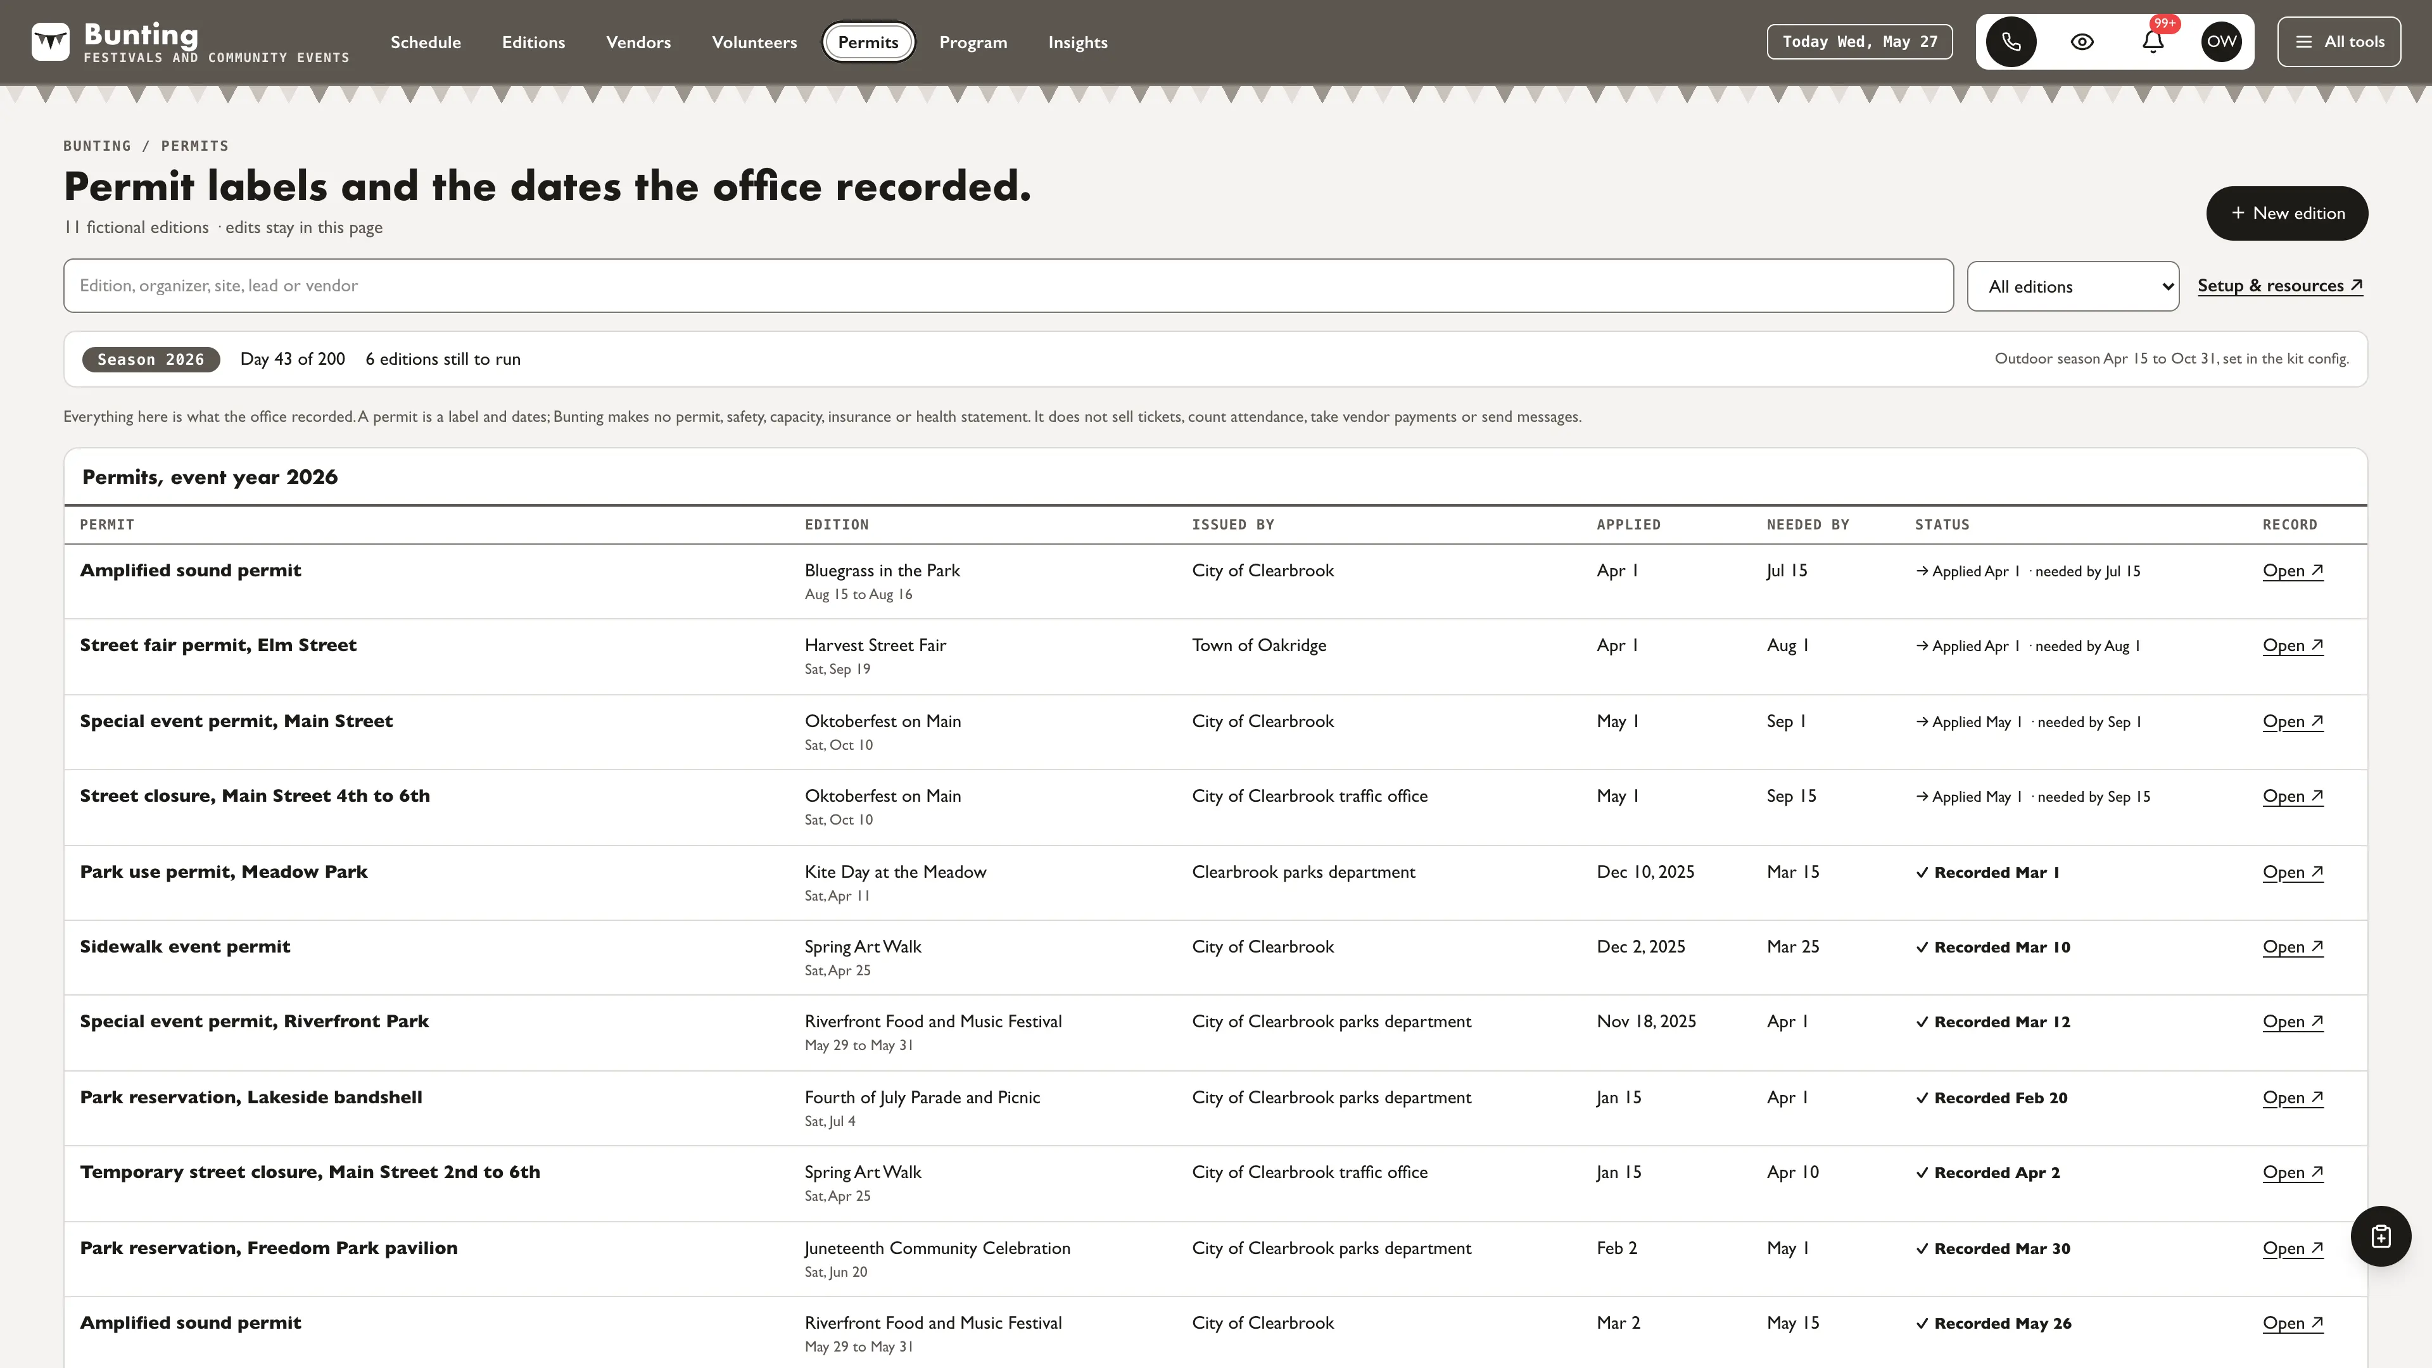Go to the Schedule tab
This screenshot has height=1368, width=2432.
[x=426, y=42]
